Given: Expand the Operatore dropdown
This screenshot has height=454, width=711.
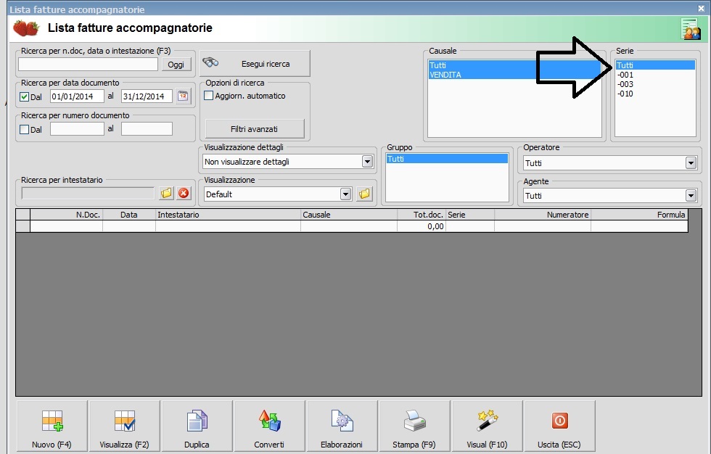Looking at the screenshot, I should [x=691, y=162].
